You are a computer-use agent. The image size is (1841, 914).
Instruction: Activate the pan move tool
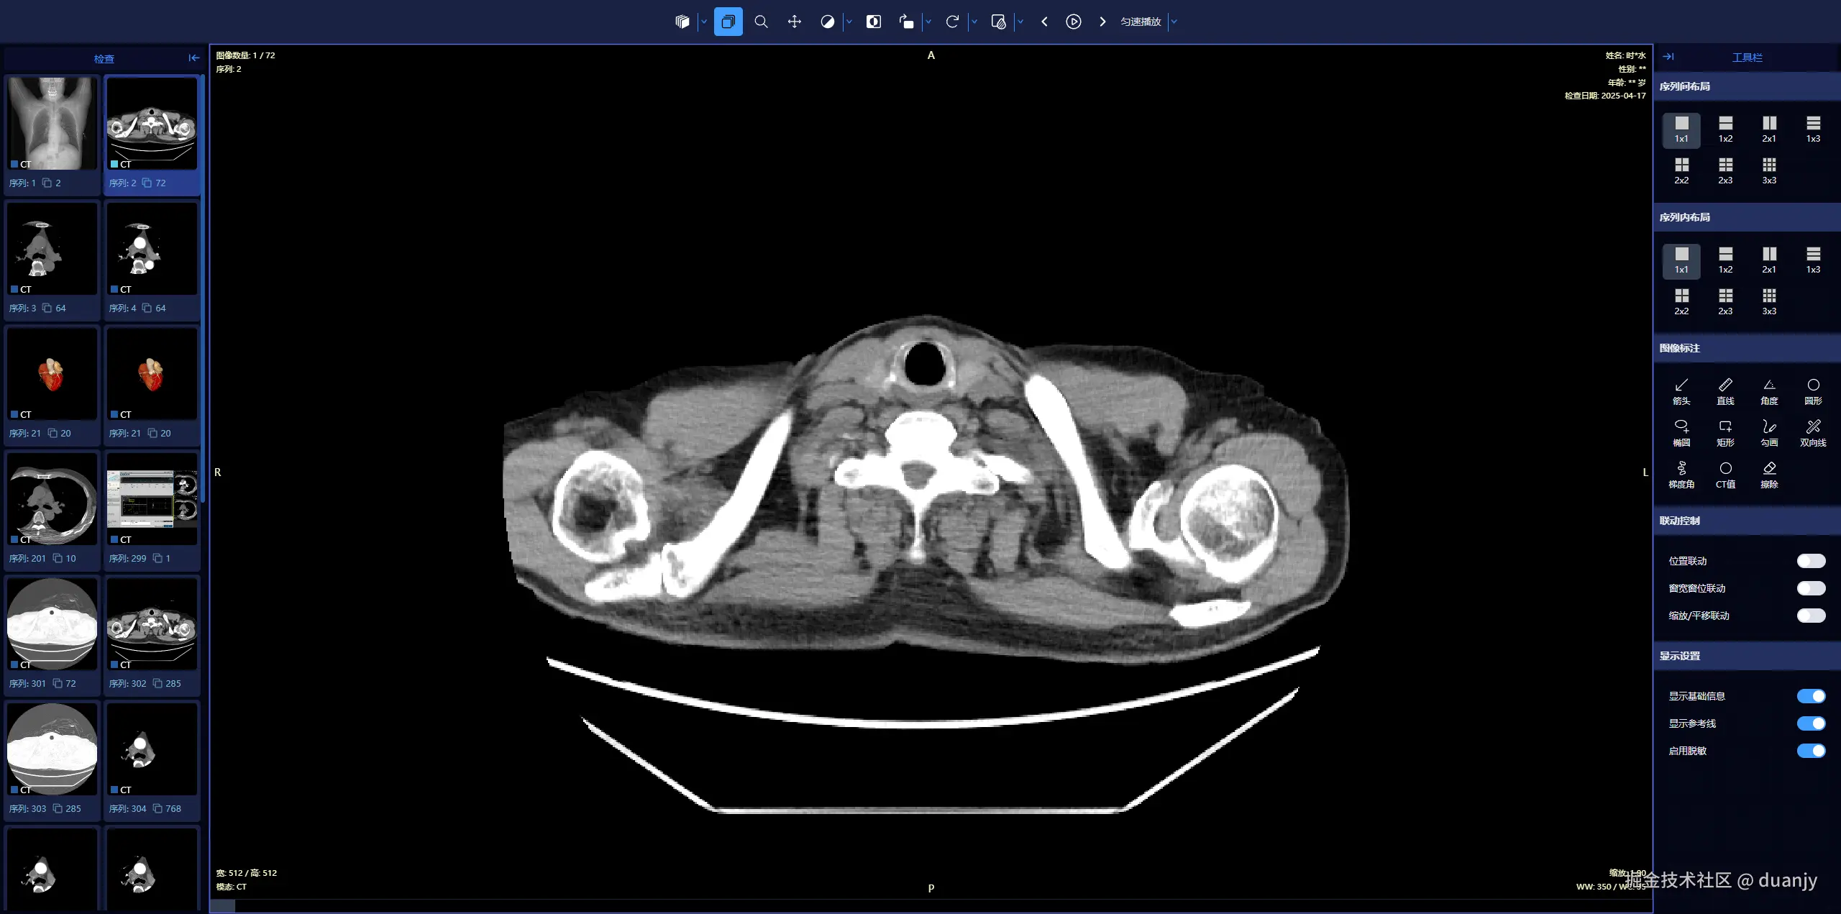pos(794,22)
